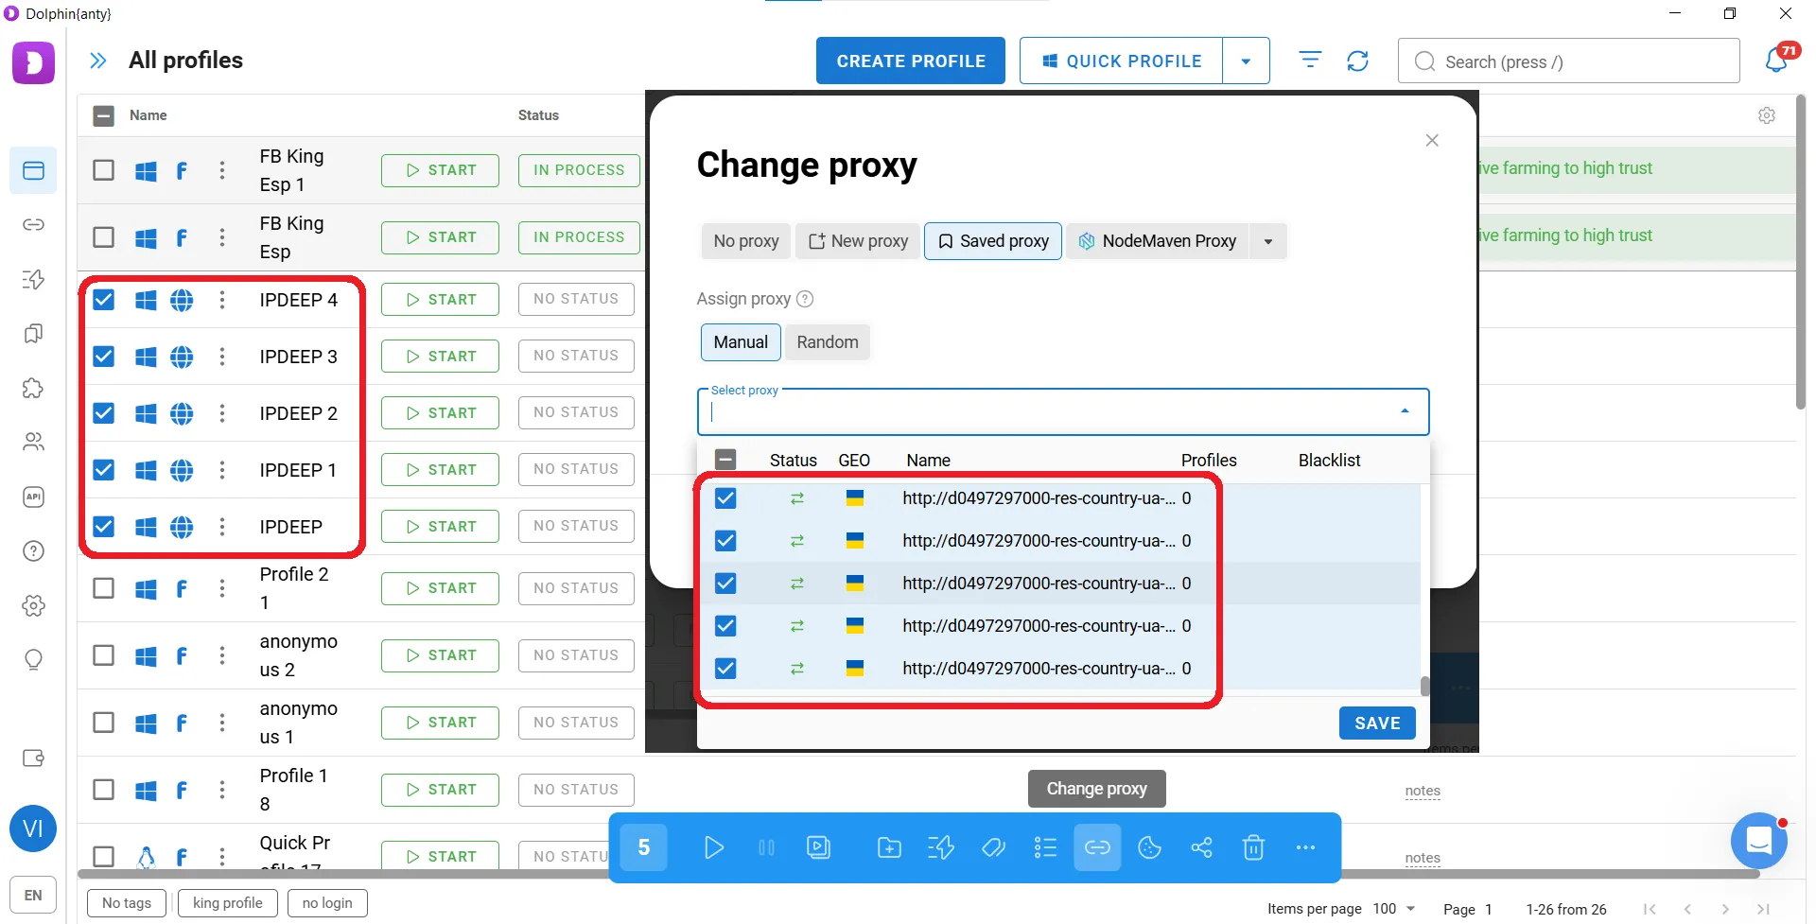Switch to the No proxy tab
Viewport: 1816px width, 924px height.
coord(746,241)
